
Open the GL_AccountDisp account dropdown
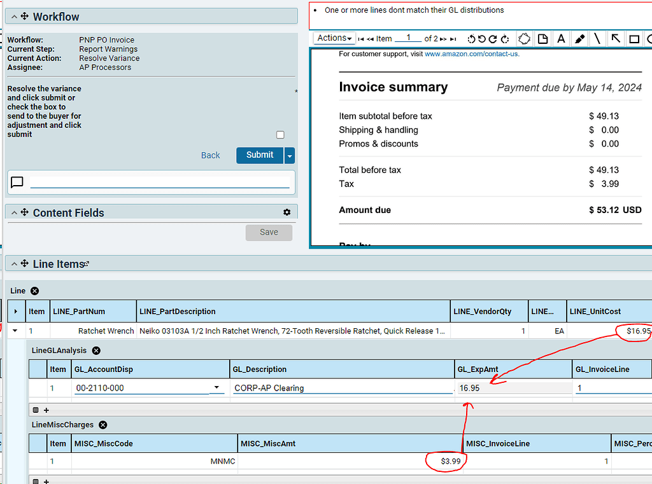(x=217, y=388)
